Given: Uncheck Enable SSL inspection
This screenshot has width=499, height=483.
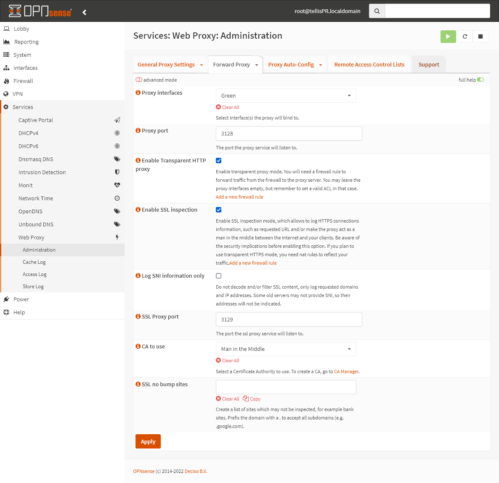Looking at the screenshot, I should (218, 210).
